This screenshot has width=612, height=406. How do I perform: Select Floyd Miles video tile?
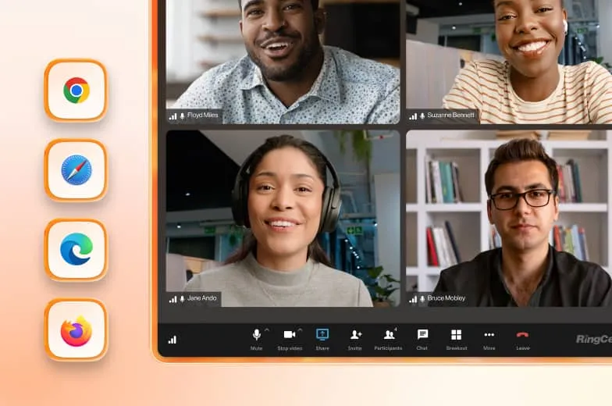pyautogui.click(x=283, y=62)
